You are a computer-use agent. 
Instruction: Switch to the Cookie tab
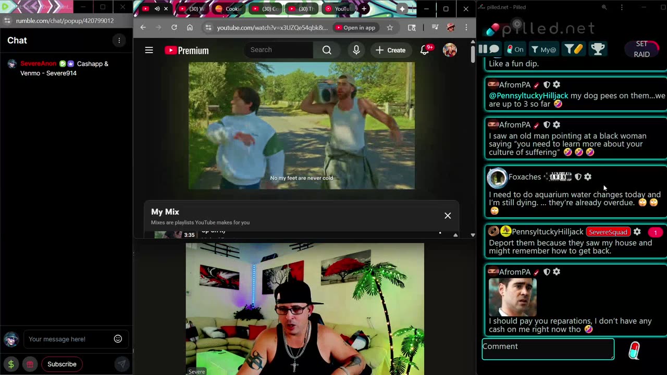228,9
